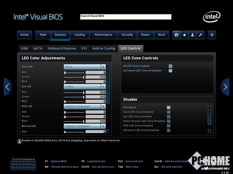Check the LED Reset checkbox
The image size is (233, 174).
pos(169,108)
